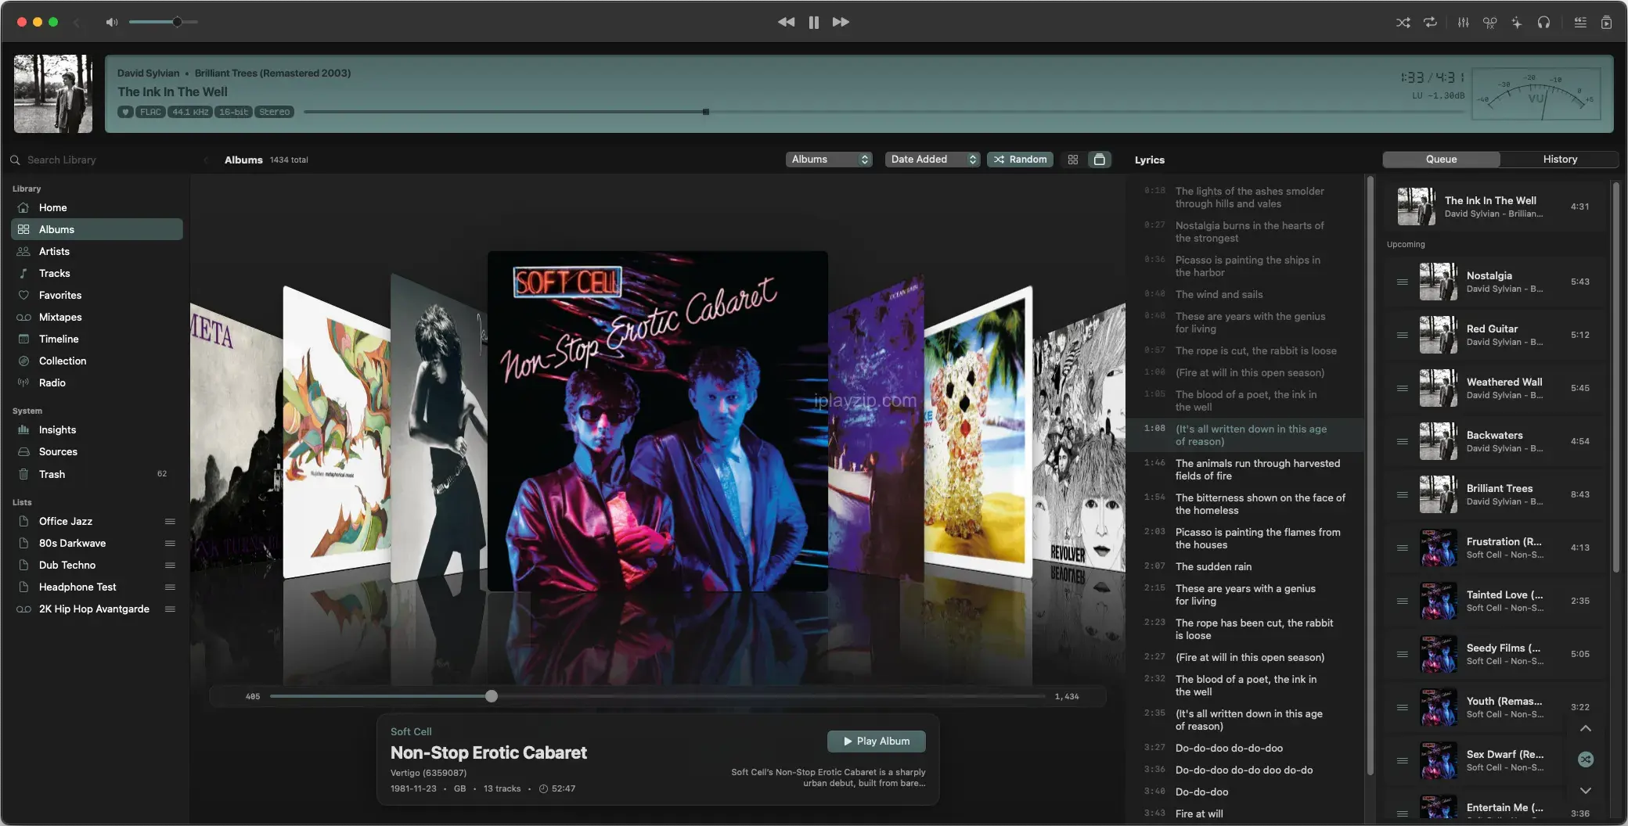1628x826 pixels.
Task: Open Radio in the sidebar
Action: click(97, 382)
